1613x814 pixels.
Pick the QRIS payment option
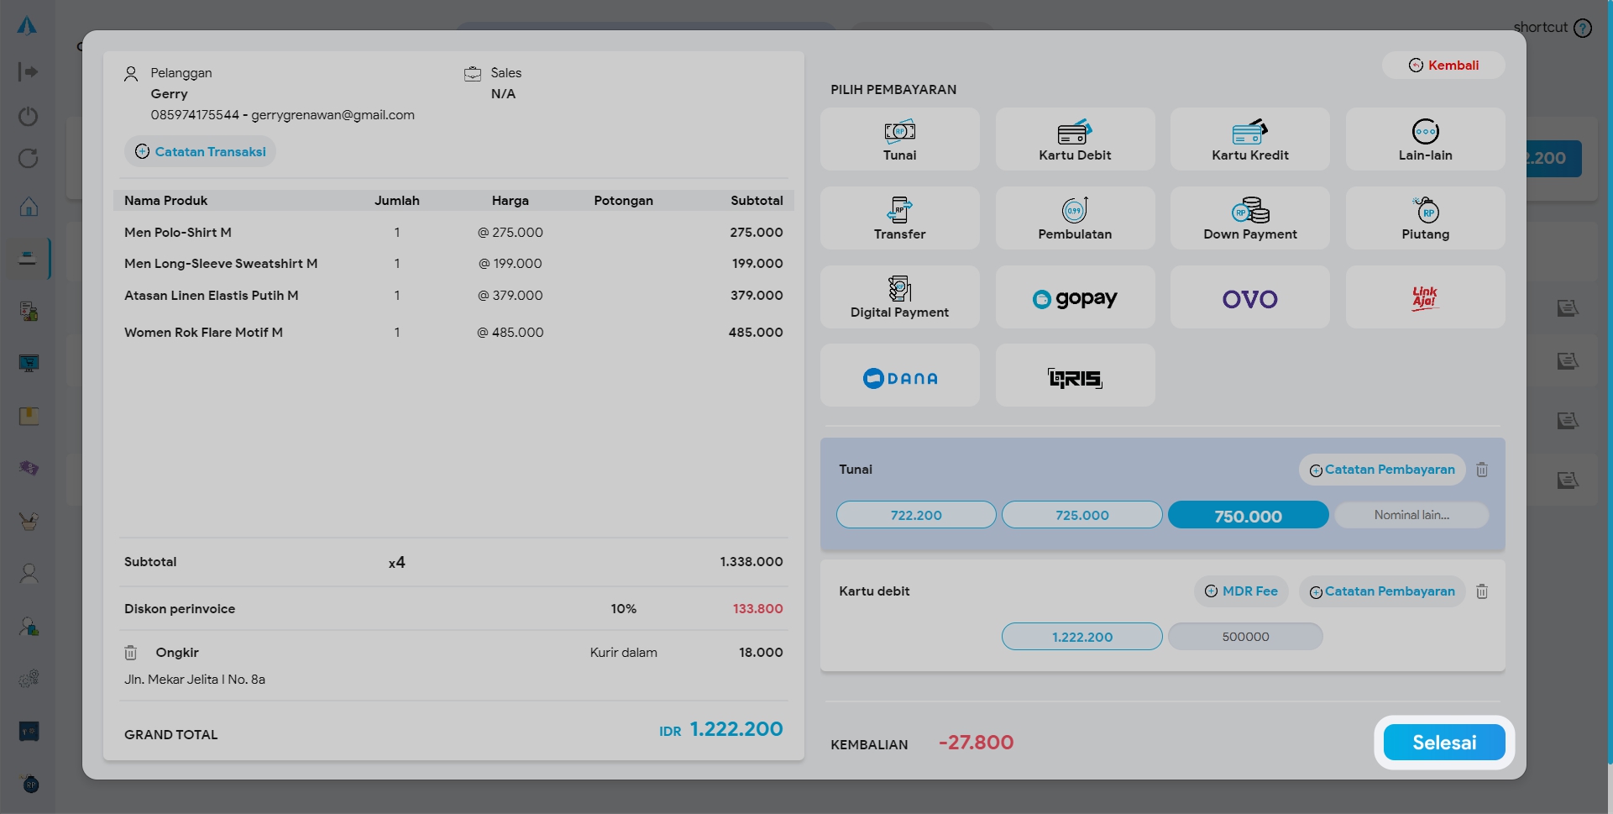point(1075,377)
